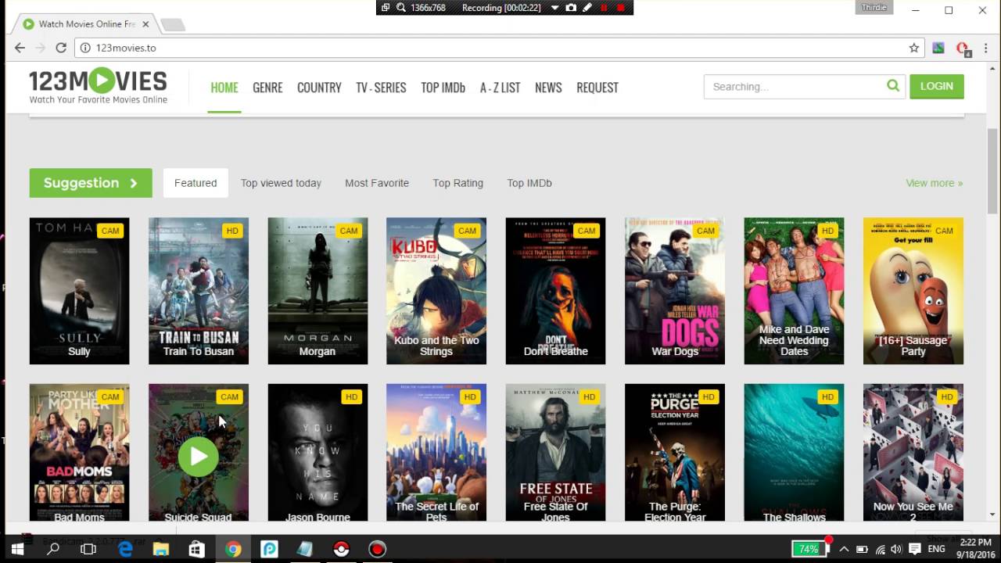Open Kubo and the Two Strings poster

(x=436, y=291)
